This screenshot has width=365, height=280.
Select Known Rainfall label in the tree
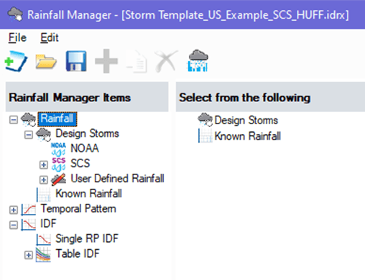pyautogui.click(x=88, y=194)
